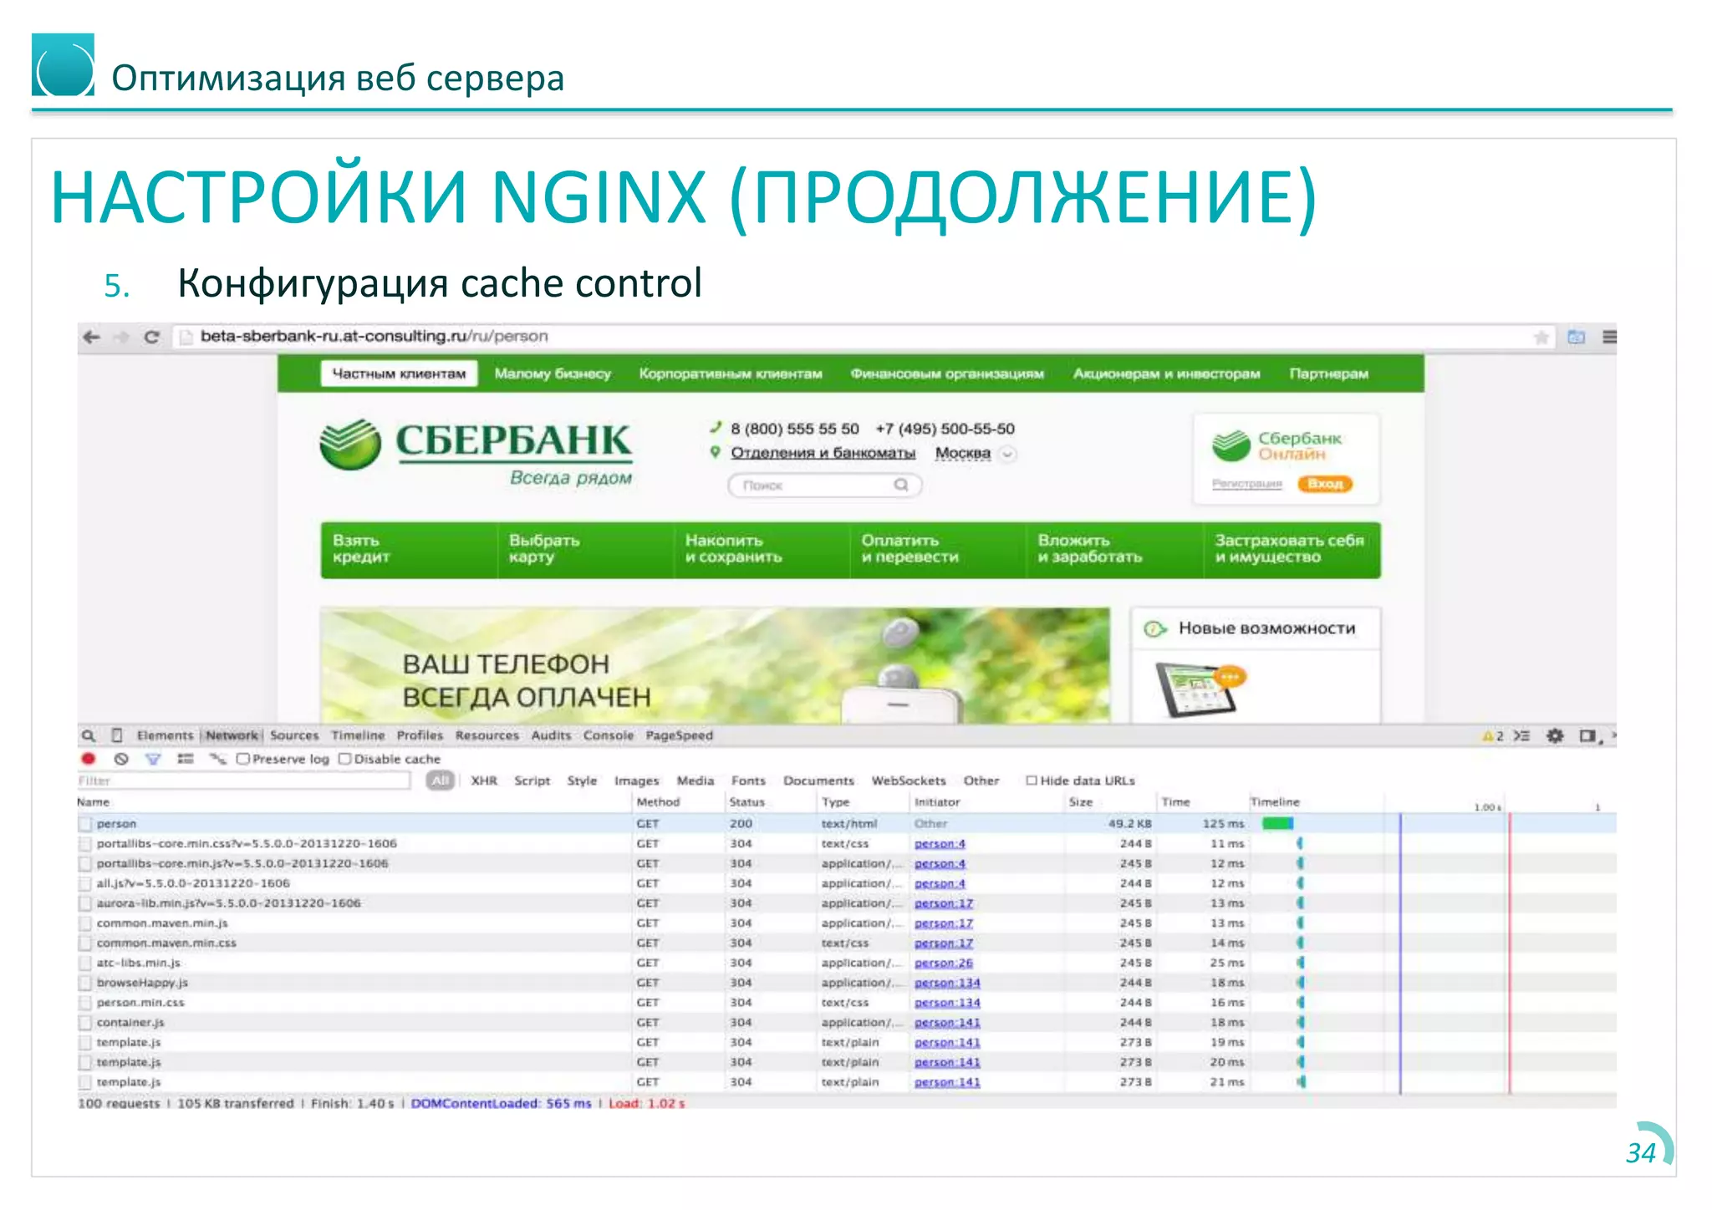Viewport: 1712px width, 1210px height.
Task: Click the warnings count icon
Action: (1493, 736)
